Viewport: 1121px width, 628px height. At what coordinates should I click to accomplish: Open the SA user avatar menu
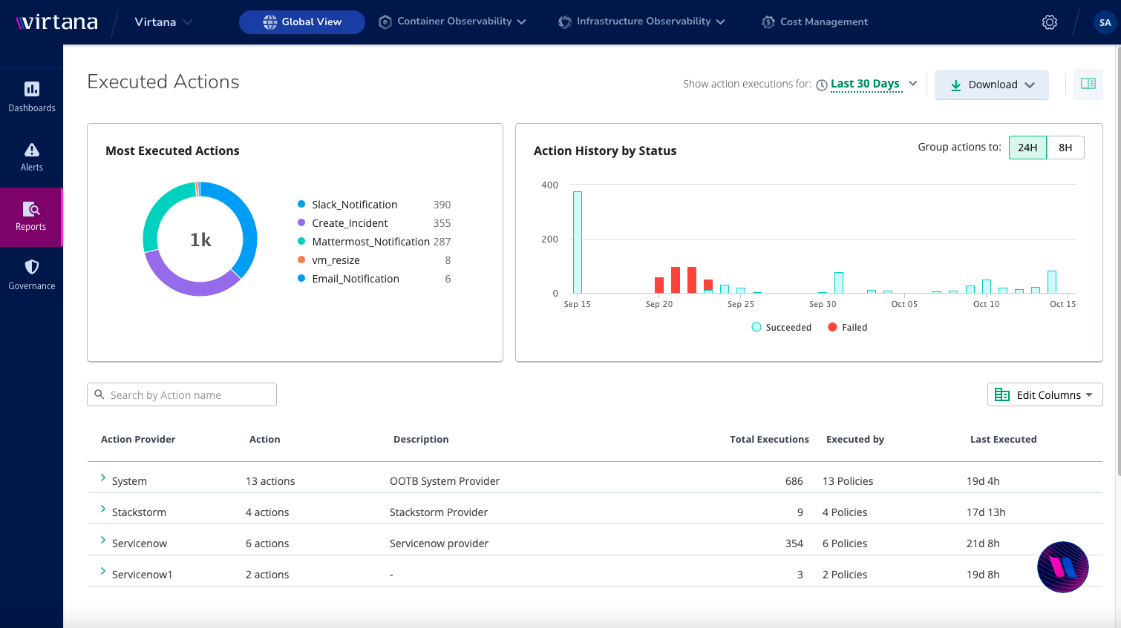point(1105,22)
